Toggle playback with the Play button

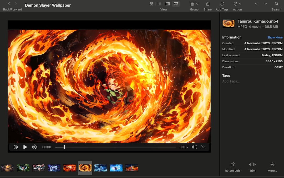tap(25, 147)
